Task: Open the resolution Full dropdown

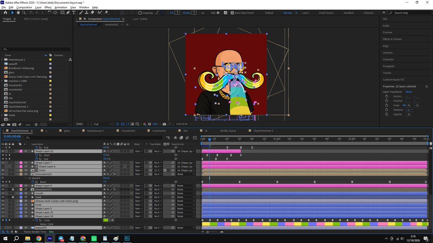Action: click(x=102, y=124)
